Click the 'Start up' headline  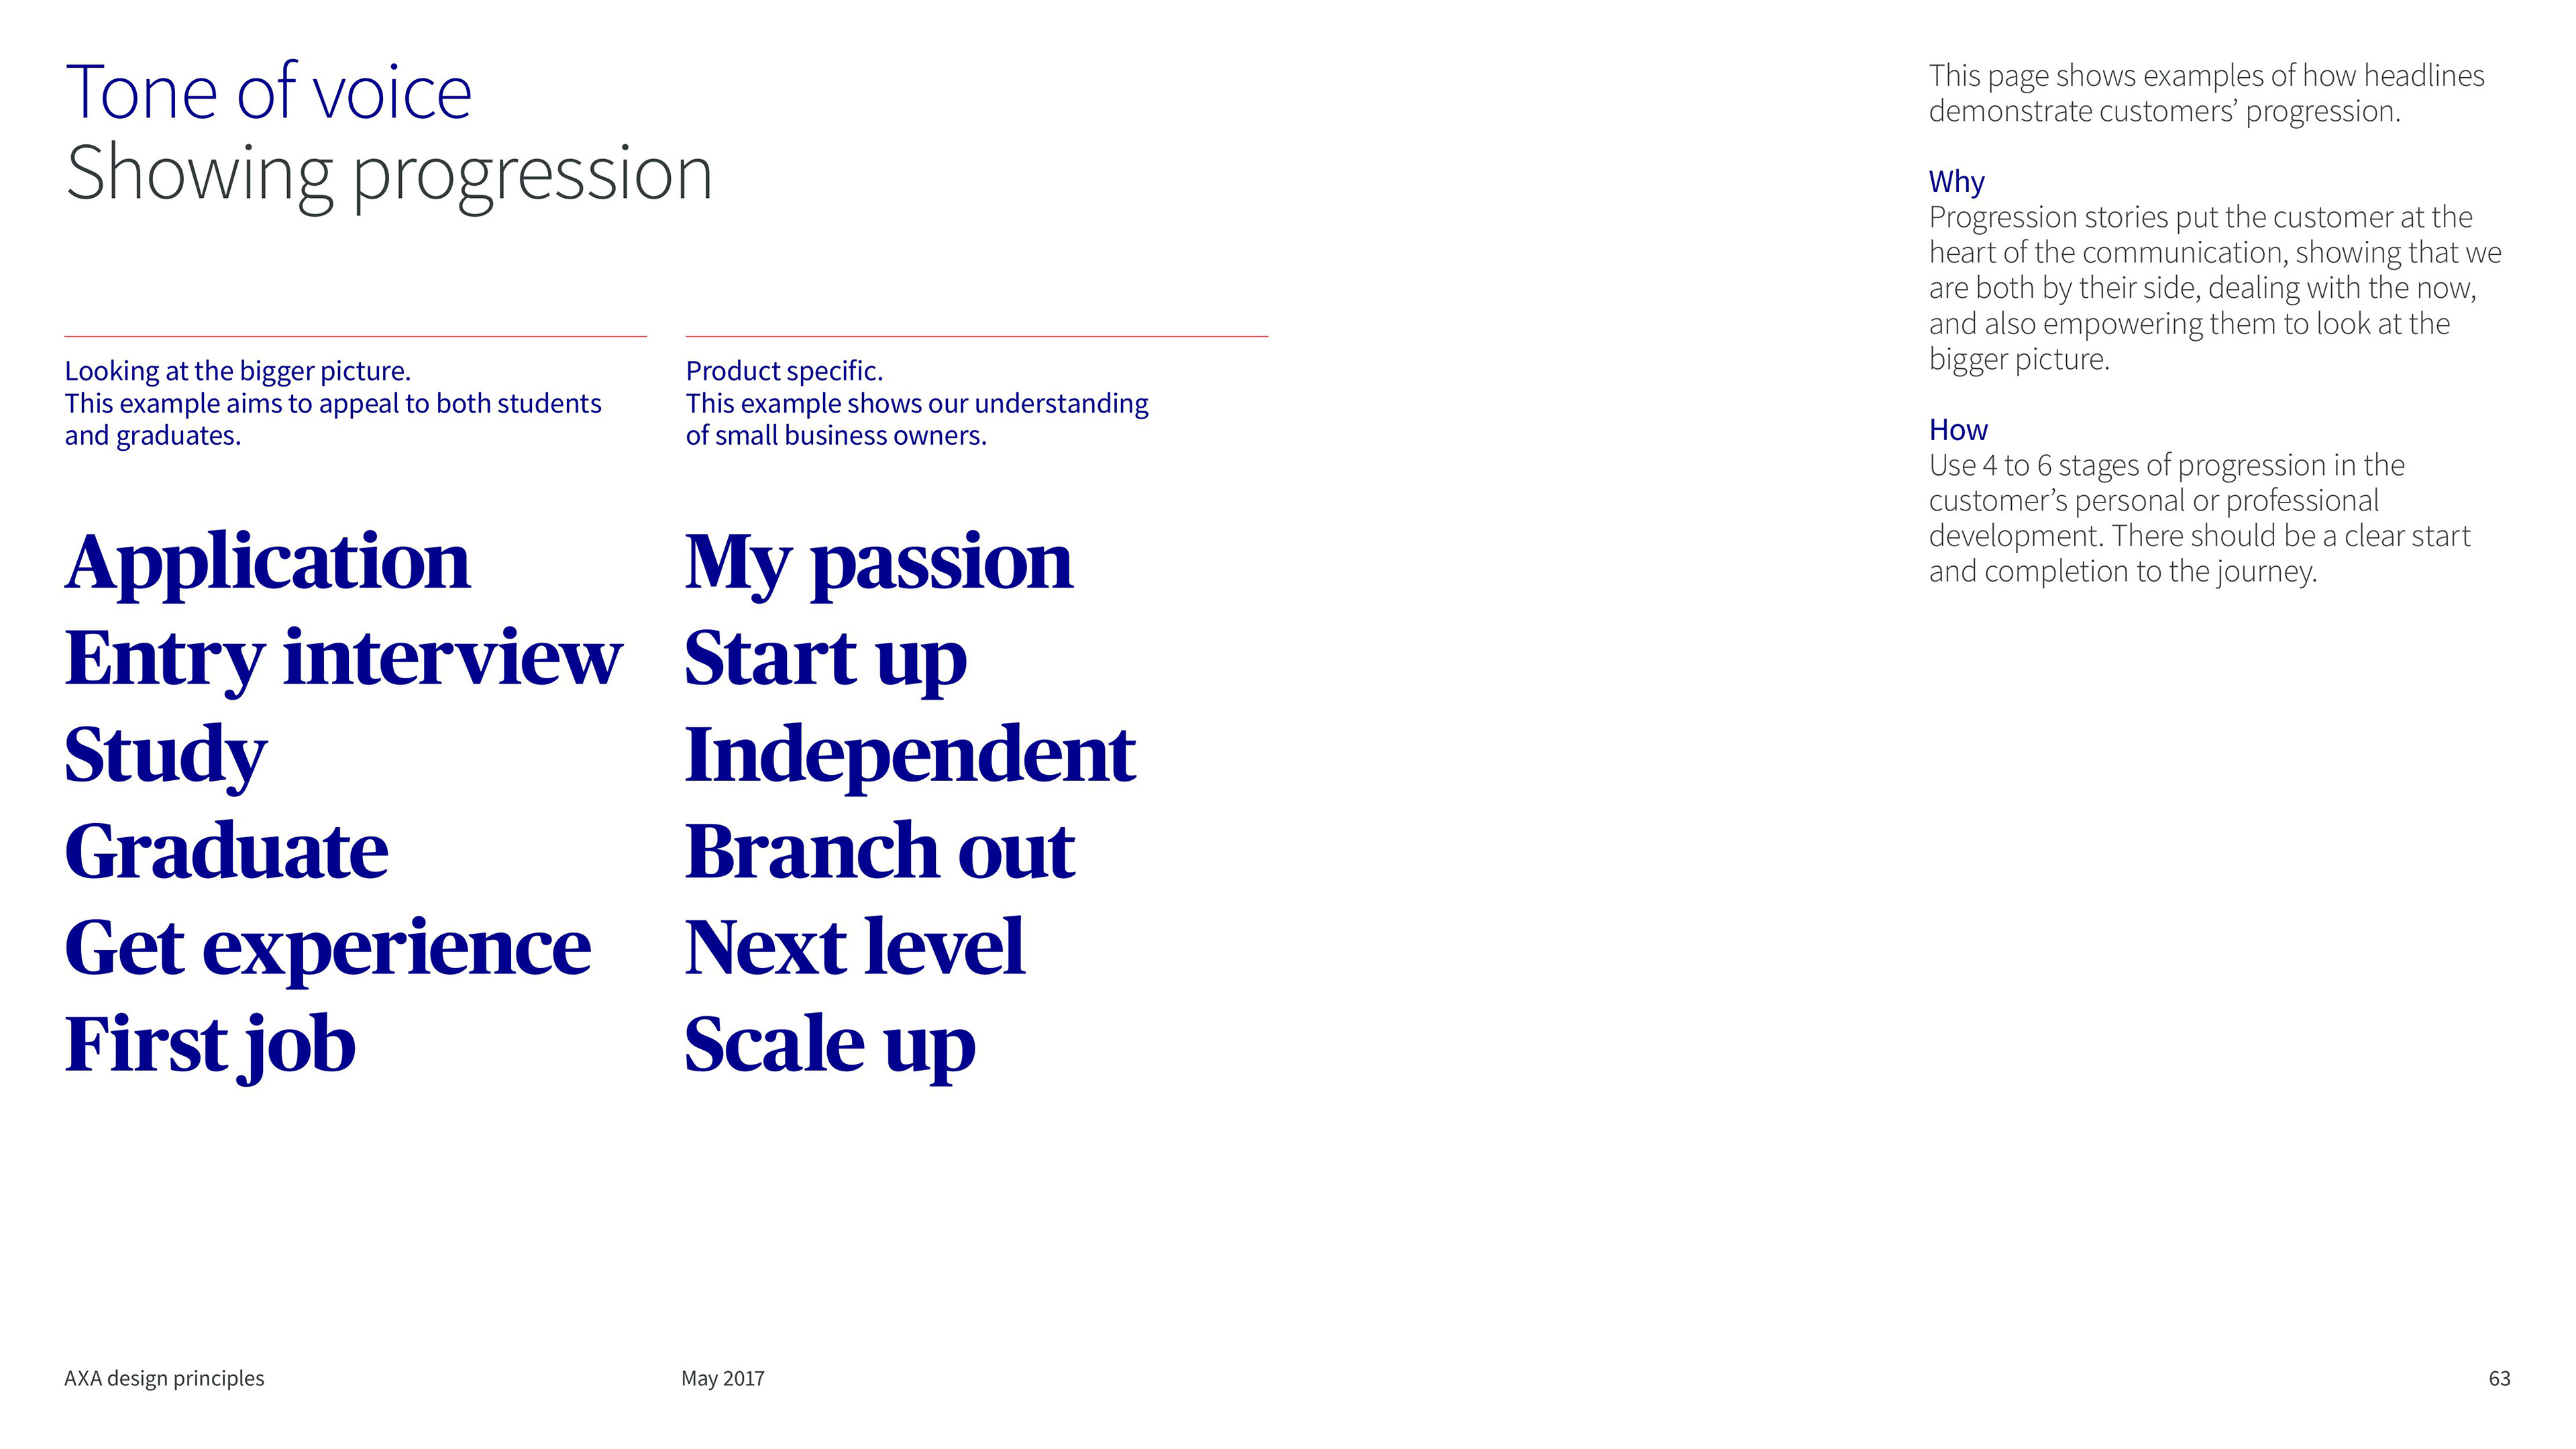[x=825, y=658]
